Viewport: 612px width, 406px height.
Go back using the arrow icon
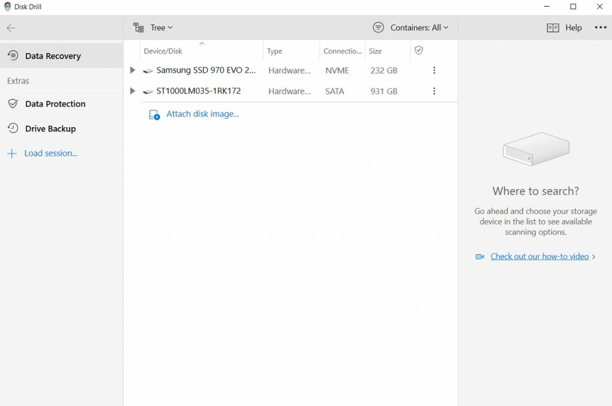pyautogui.click(x=11, y=27)
